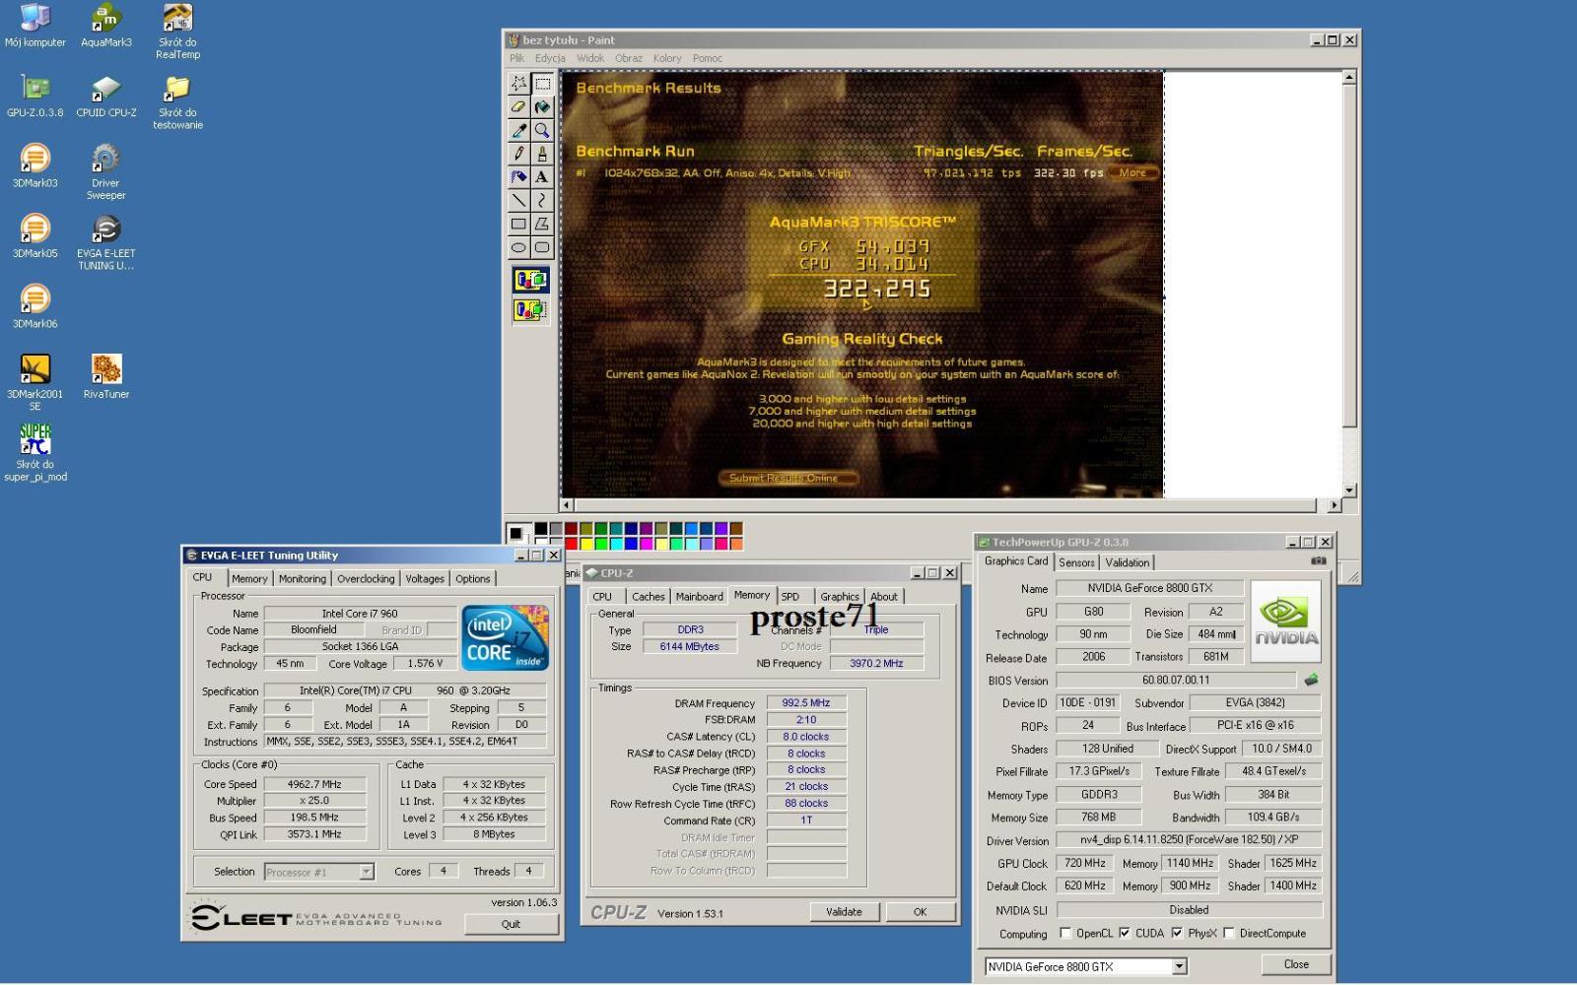Toggle the PhysX checkbox in GPU-Z
1577x985 pixels.
coord(1177,933)
